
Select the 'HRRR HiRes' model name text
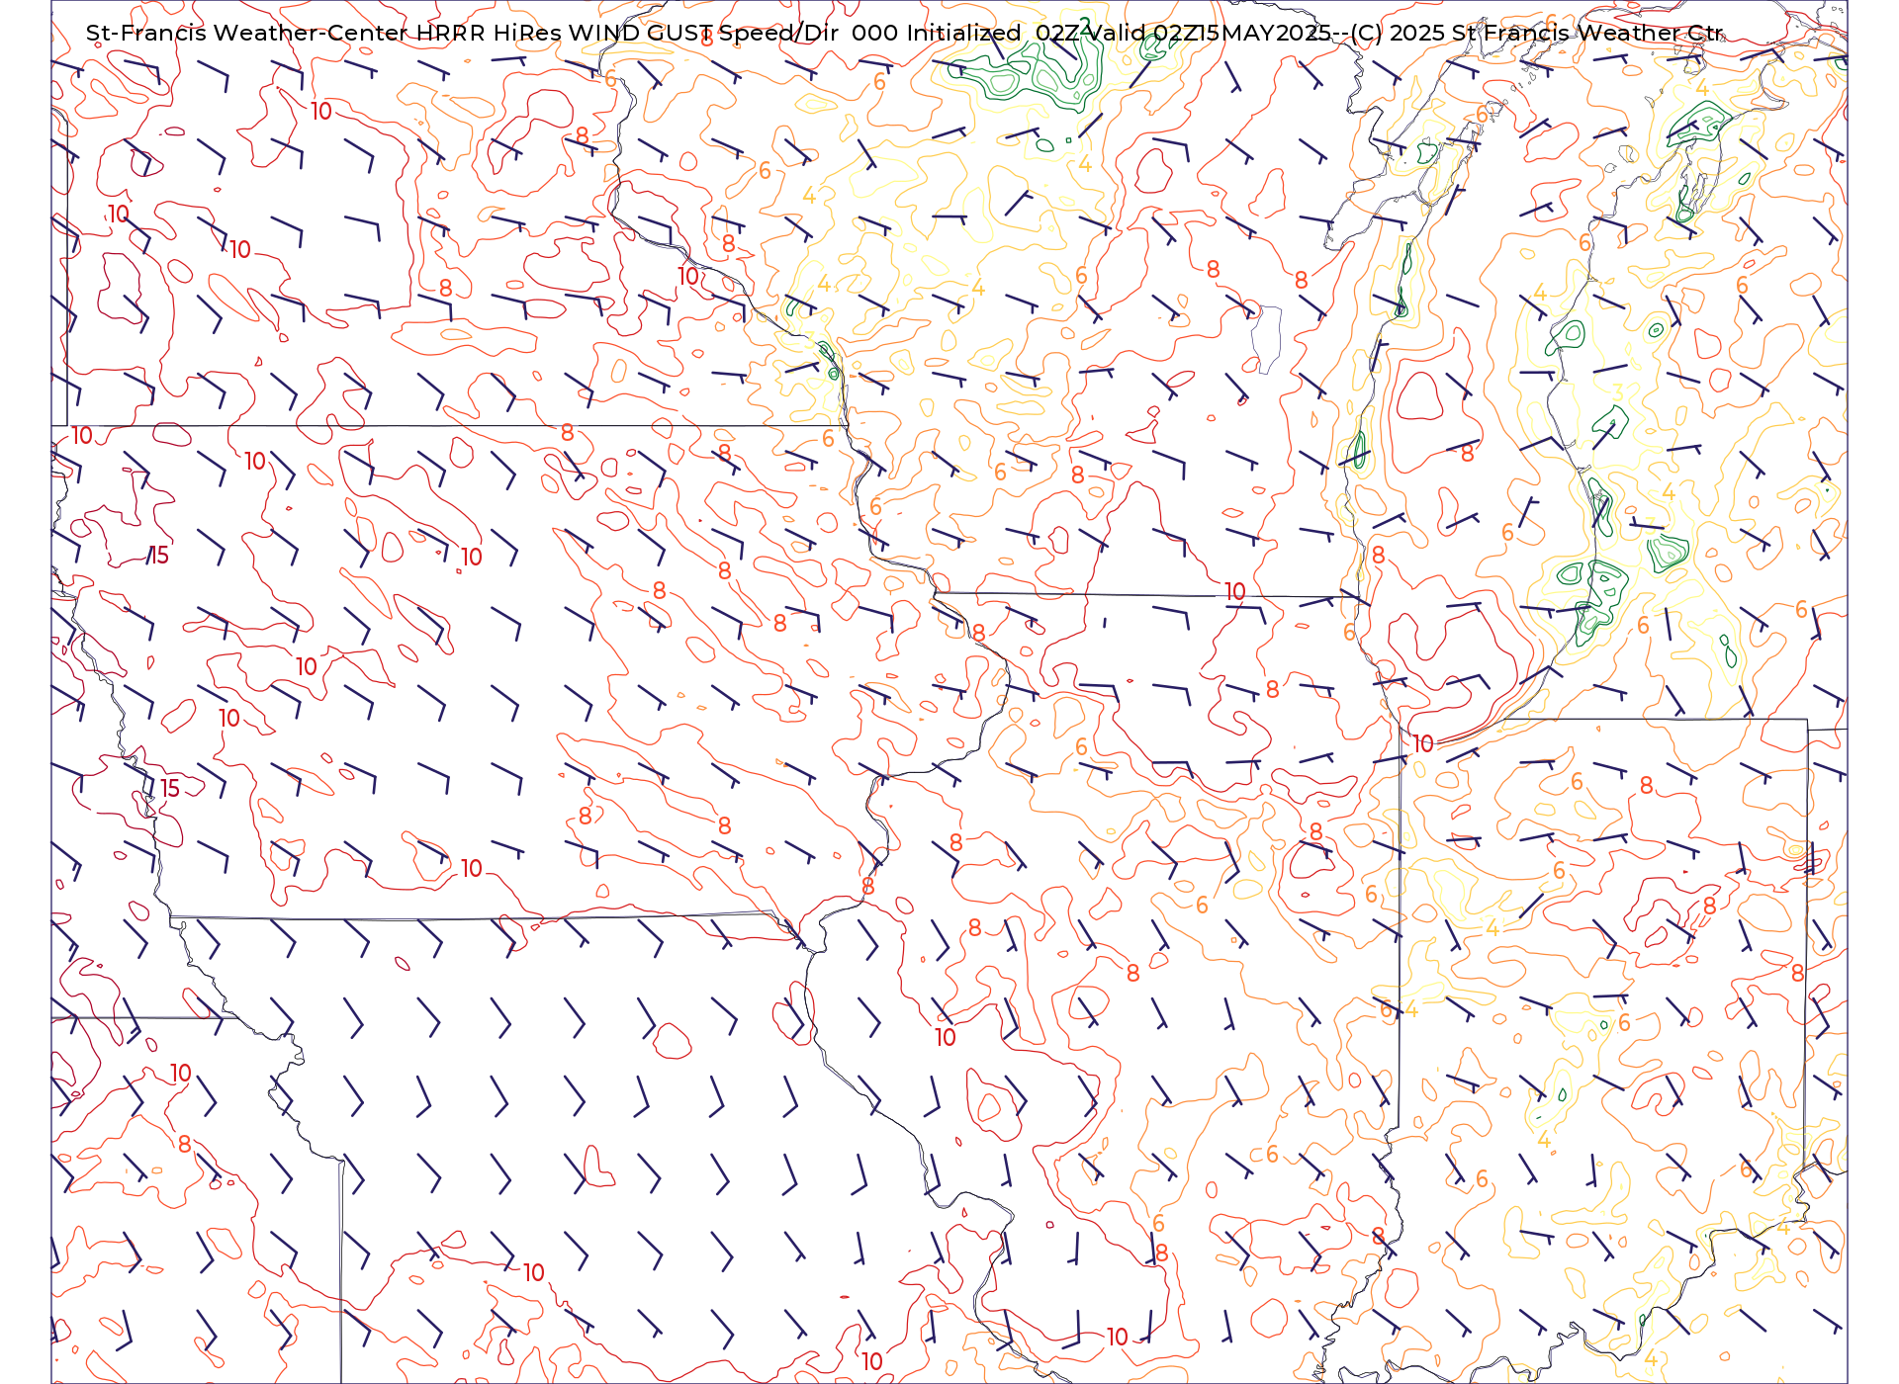(x=489, y=33)
